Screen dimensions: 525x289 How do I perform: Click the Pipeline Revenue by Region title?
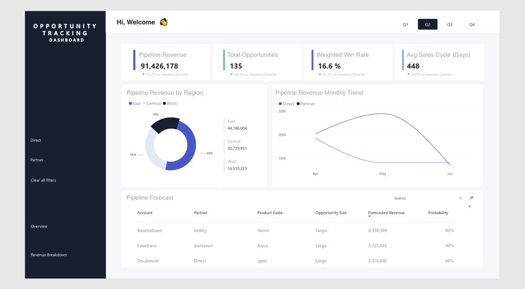pyautogui.click(x=164, y=93)
